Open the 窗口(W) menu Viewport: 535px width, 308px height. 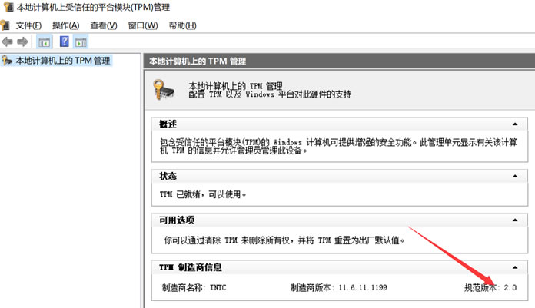[143, 25]
